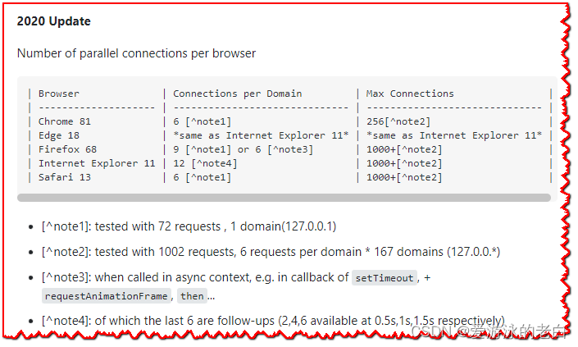Click Safari's '6 [^note1]' connections value

pyautogui.click(x=202, y=177)
